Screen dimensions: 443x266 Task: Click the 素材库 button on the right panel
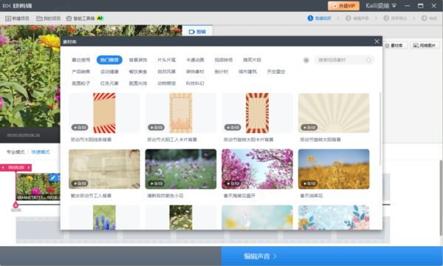395,46
